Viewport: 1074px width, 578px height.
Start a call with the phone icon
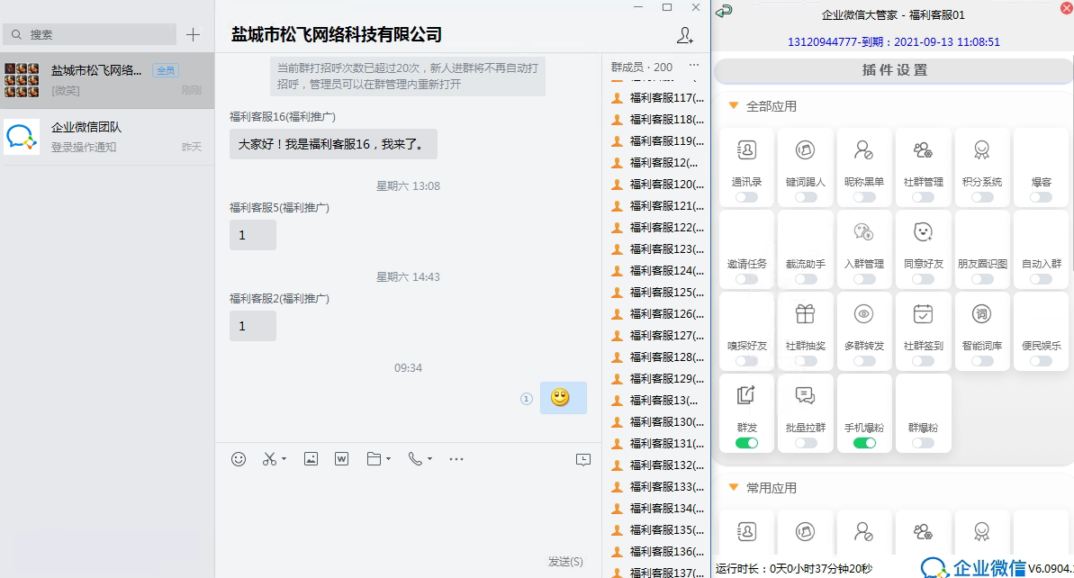(415, 459)
